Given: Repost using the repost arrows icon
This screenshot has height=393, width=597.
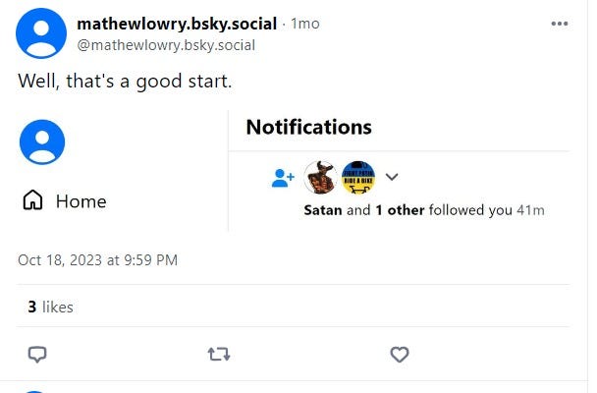Looking at the screenshot, I should (219, 354).
